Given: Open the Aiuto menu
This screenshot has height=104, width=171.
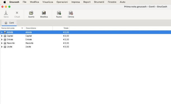Looking at the screenshot, I should coord(123,2).
